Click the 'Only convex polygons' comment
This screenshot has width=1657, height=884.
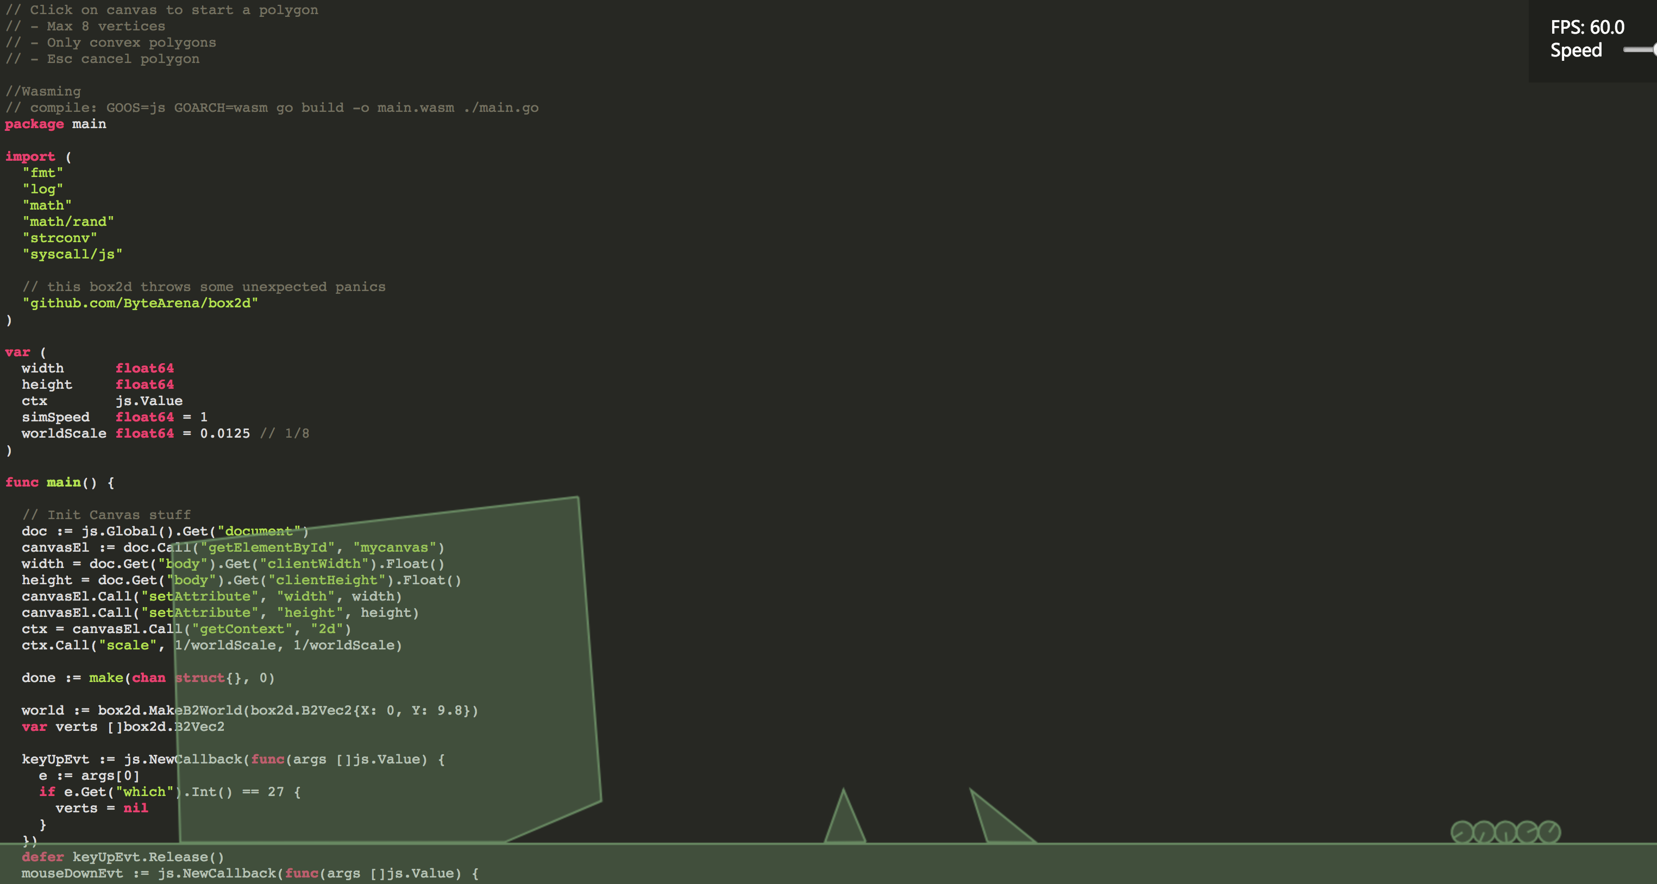pyautogui.click(x=111, y=42)
